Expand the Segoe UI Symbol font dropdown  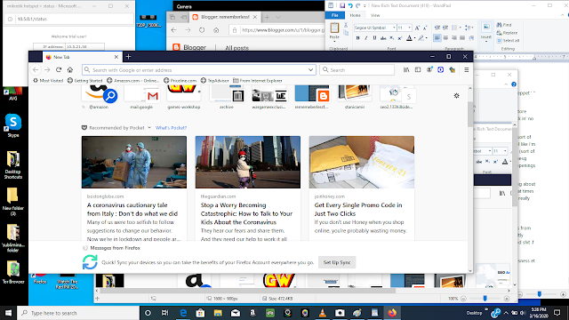pos(394,28)
